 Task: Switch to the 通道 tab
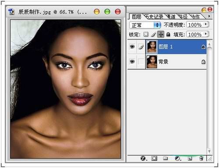tap(171, 17)
